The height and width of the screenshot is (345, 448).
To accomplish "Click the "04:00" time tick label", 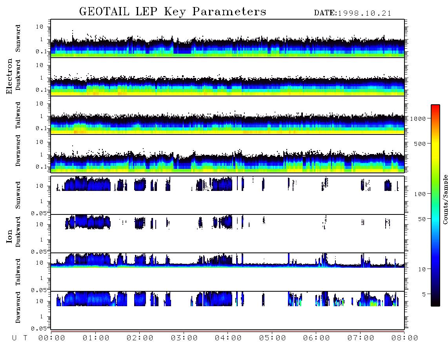I will 228,338.
